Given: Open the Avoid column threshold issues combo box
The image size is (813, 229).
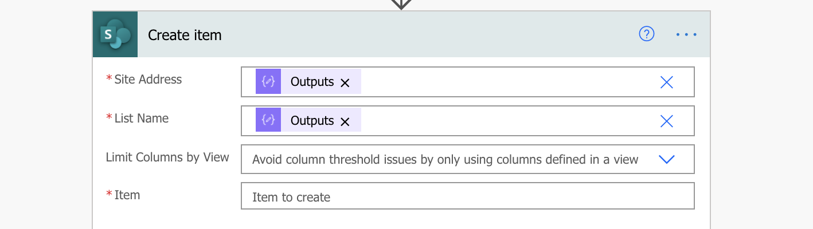Looking at the screenshot, I should 468,159.
